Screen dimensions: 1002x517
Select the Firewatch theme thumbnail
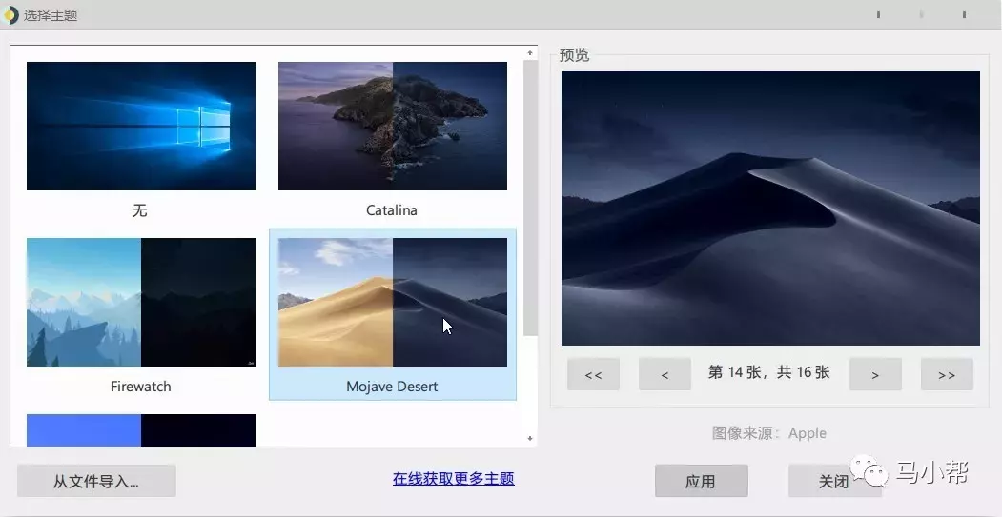140,302
